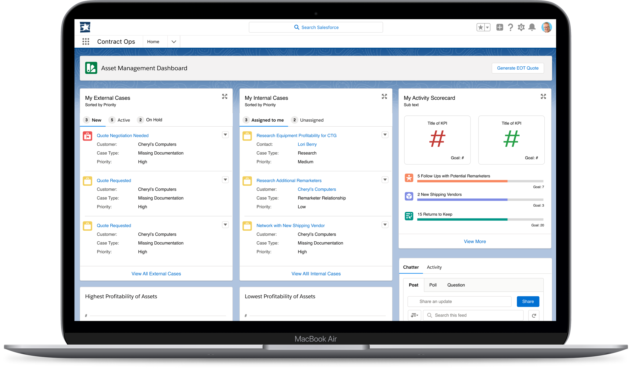
Task: Open the View All External Cases link
Action: click(x=156, y=274)
